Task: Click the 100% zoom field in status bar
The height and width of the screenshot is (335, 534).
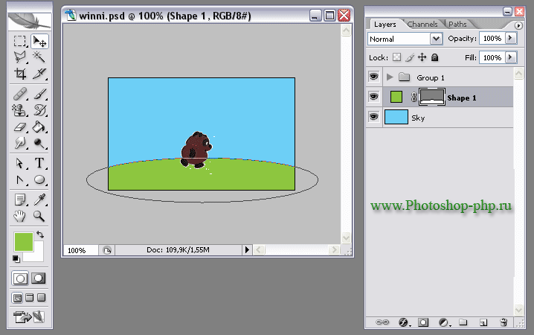Action: click(x=81, y=250)
